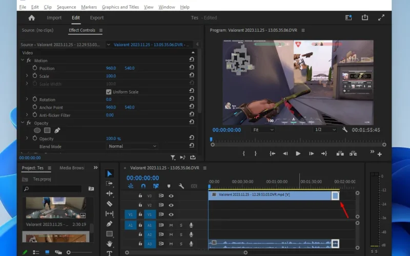Click the Position X value 960.0
Viewport: 410px width, 256px height.
click(x=111, y=68)
